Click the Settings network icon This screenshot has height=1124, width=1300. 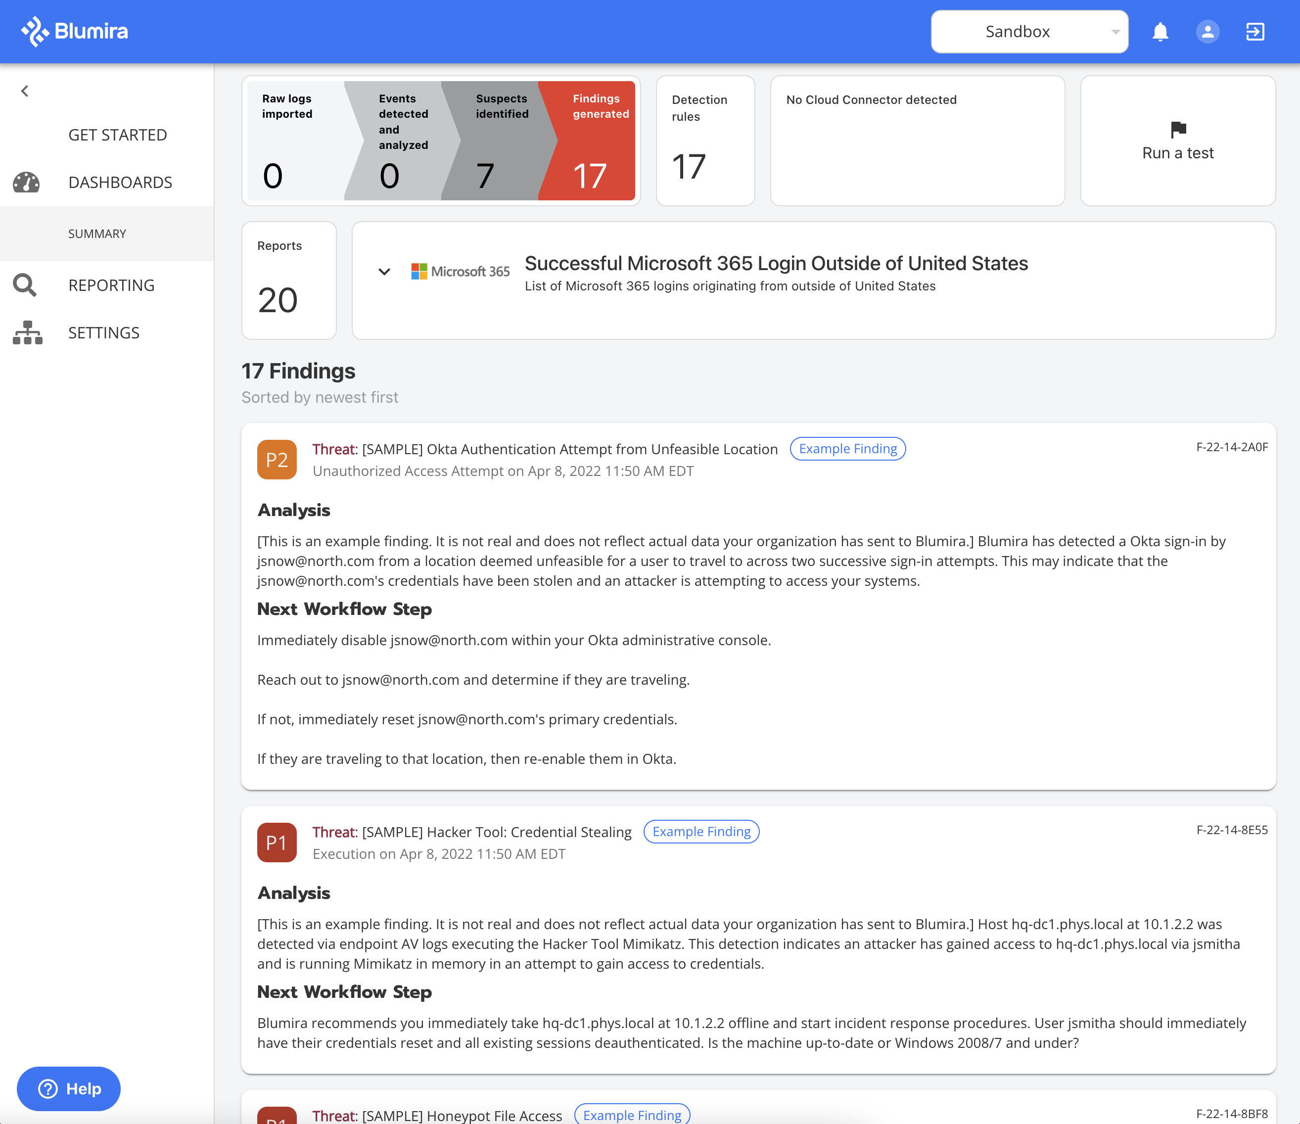(x=28, y=332)
